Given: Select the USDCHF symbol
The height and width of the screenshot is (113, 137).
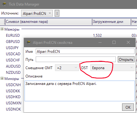Looking at the screenshot, I should click(x=13, y=60).
